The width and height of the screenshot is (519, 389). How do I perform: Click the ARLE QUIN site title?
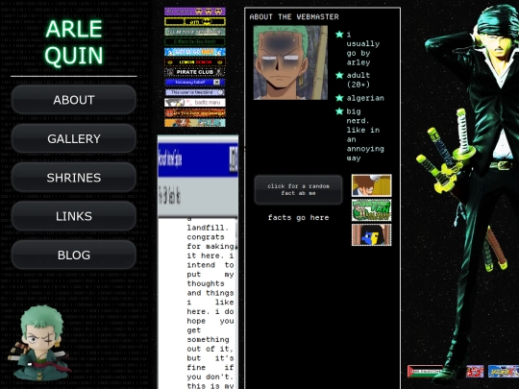coord(74,42)
